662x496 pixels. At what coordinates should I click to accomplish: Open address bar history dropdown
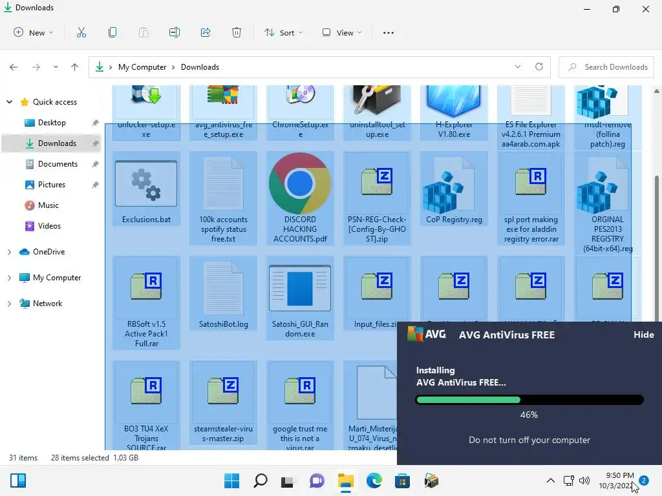click(x=518, y=67)
